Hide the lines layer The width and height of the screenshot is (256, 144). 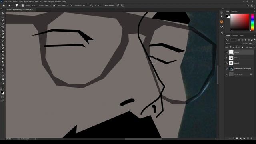tap(226, 58)
